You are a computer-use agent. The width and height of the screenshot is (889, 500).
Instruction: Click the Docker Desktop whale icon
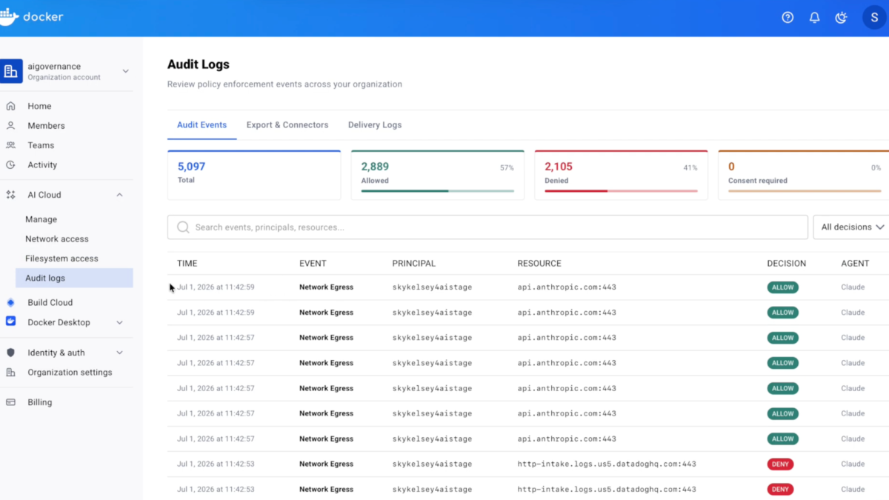[10, 322]
